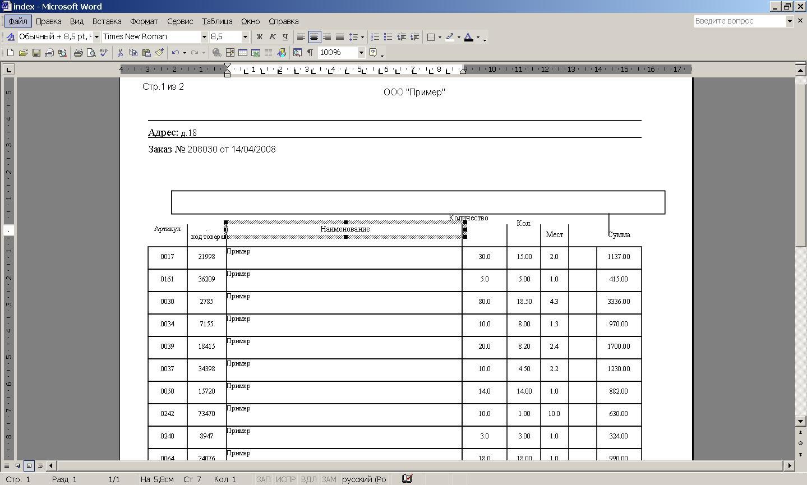Image resolution: width=807 pixels, height=485 pixels.
Task: Click the Format Painter brush icon
Action: 159,53
